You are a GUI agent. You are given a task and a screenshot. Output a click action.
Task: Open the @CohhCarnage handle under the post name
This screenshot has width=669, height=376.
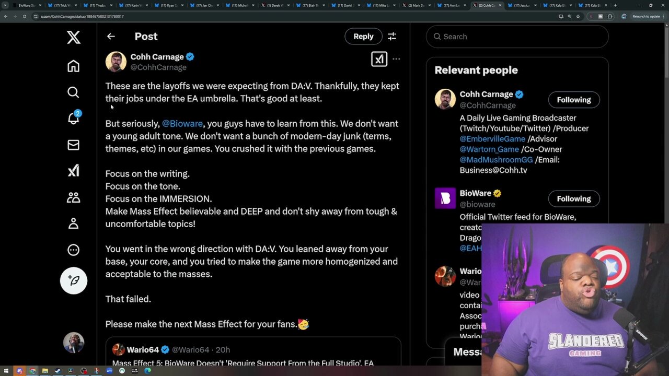coord(158,67)
